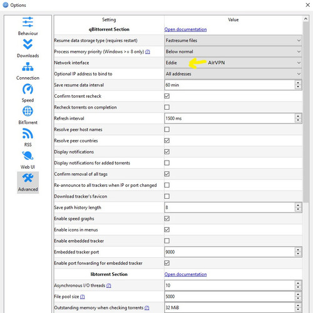Increase File pool size stepper

pos(298,294)
